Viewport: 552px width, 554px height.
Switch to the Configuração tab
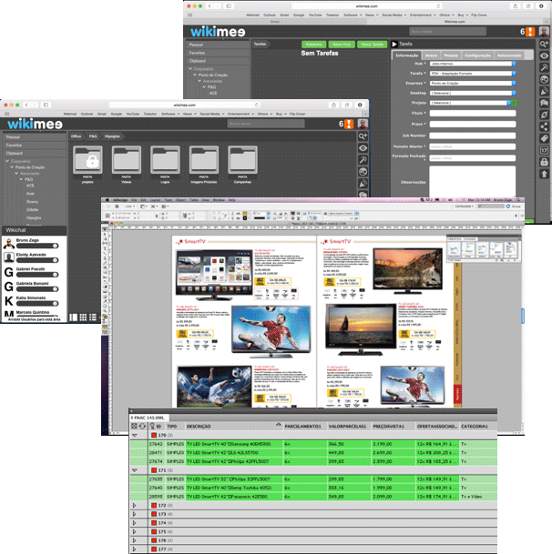click(477, 55)
